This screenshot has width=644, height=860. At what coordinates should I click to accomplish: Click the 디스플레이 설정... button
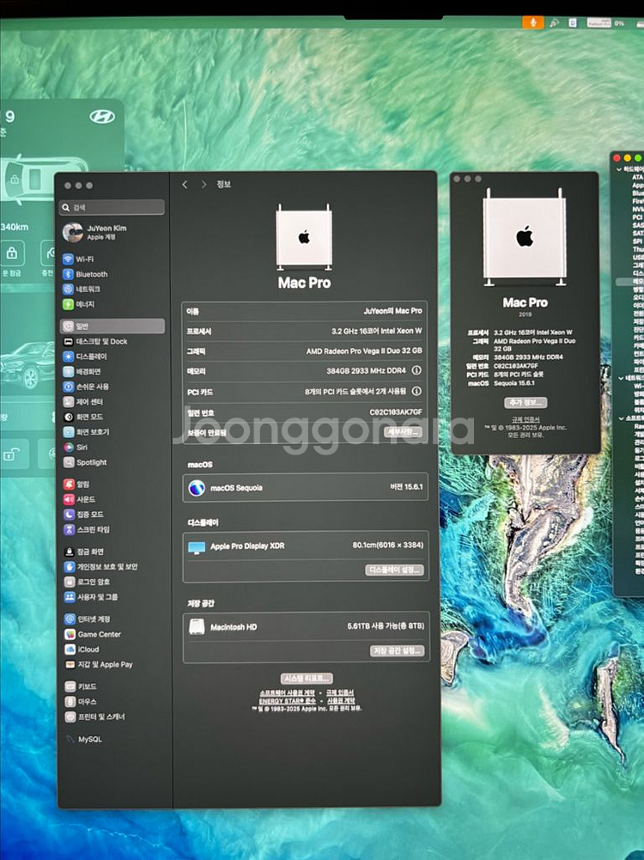tap(395, 570)
